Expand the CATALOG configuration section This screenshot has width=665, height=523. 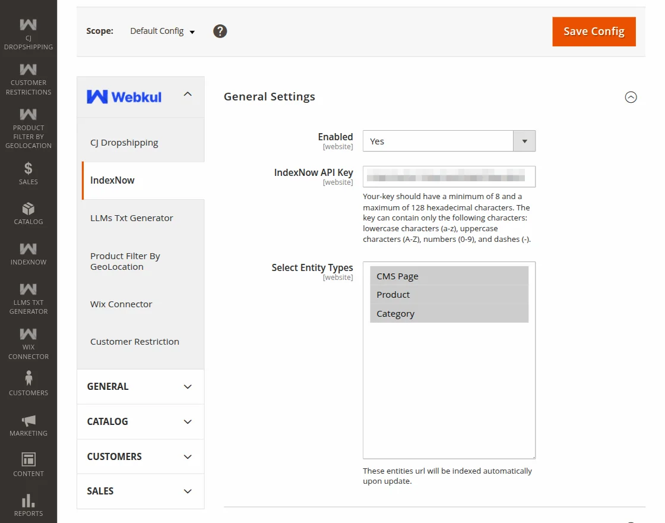140,421
